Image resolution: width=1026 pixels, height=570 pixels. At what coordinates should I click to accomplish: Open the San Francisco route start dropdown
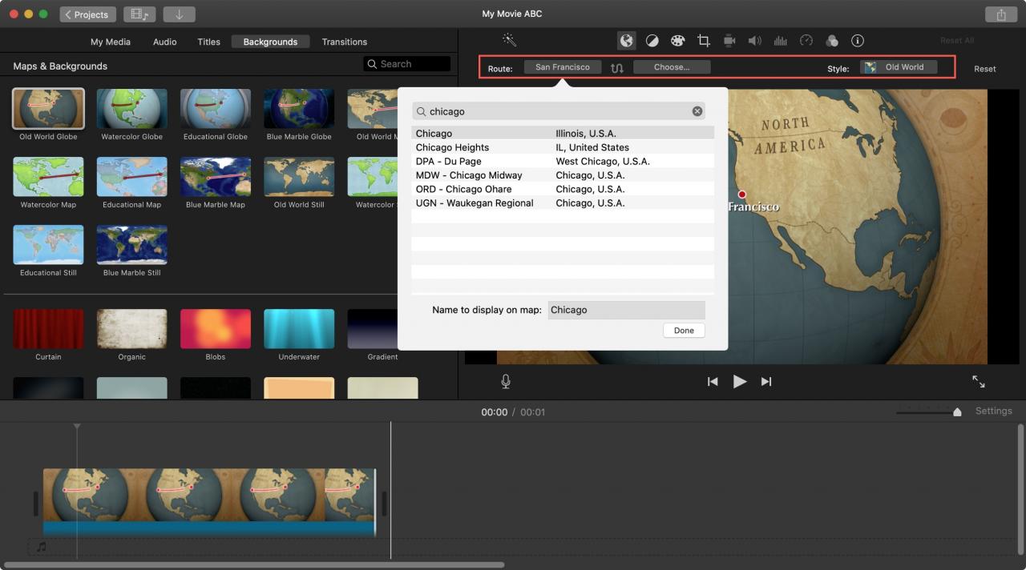(563, 67)
